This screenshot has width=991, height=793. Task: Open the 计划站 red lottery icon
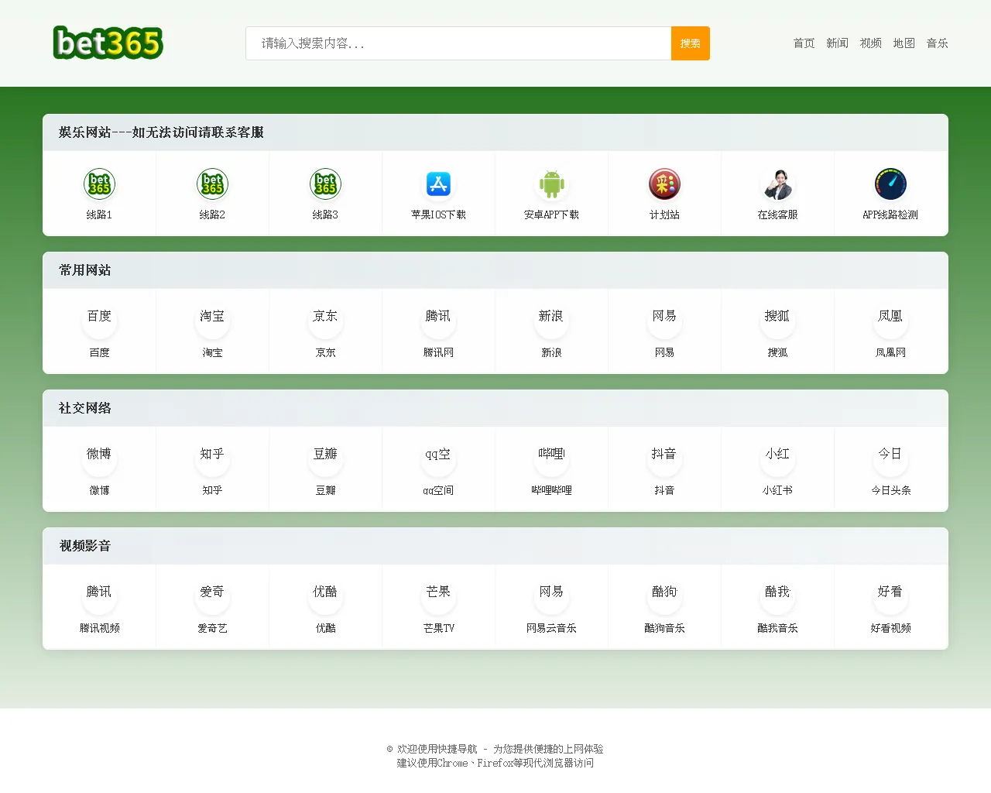pos(664,184)
